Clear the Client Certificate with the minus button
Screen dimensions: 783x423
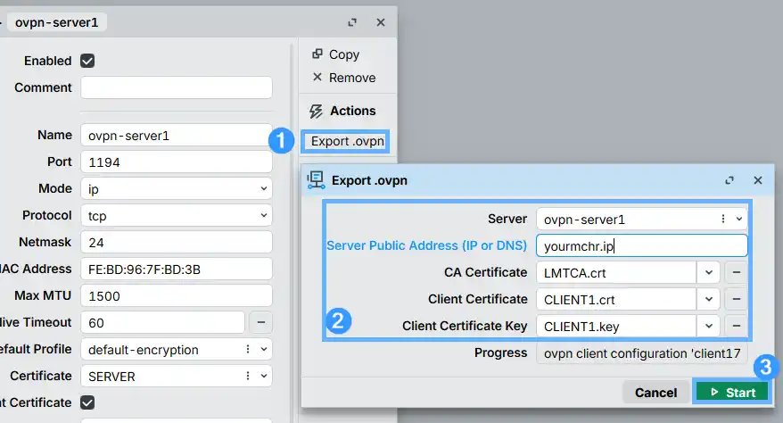click(x=736, y=299)
